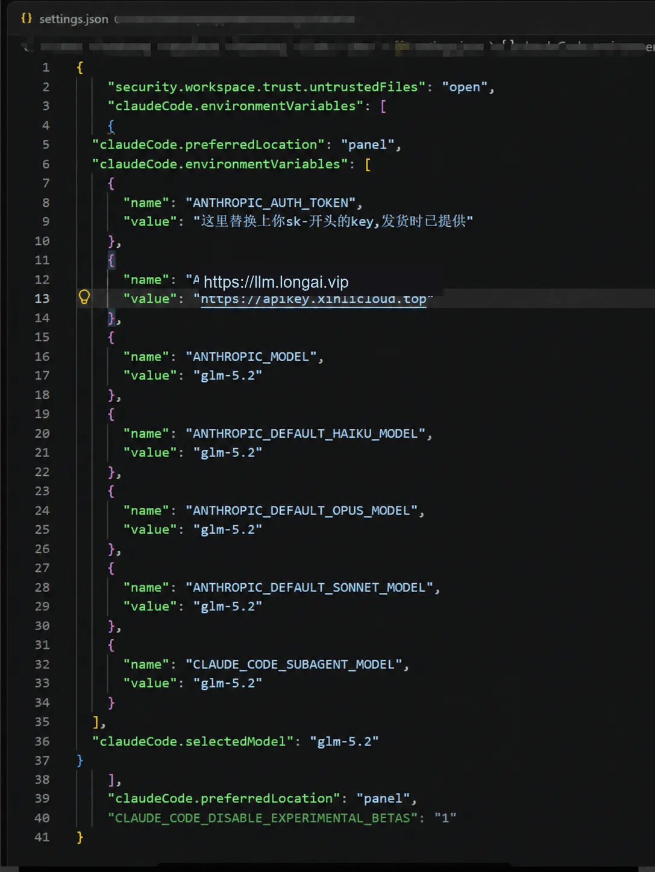Click the "ANTHROPIC_DEFAULT_HAIKU_MODEL" string
The image size is (655, 872).
tap(306, 434)
